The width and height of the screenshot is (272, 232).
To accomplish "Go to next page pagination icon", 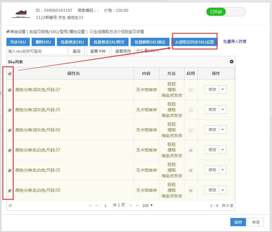I will (x=131, y=205).
